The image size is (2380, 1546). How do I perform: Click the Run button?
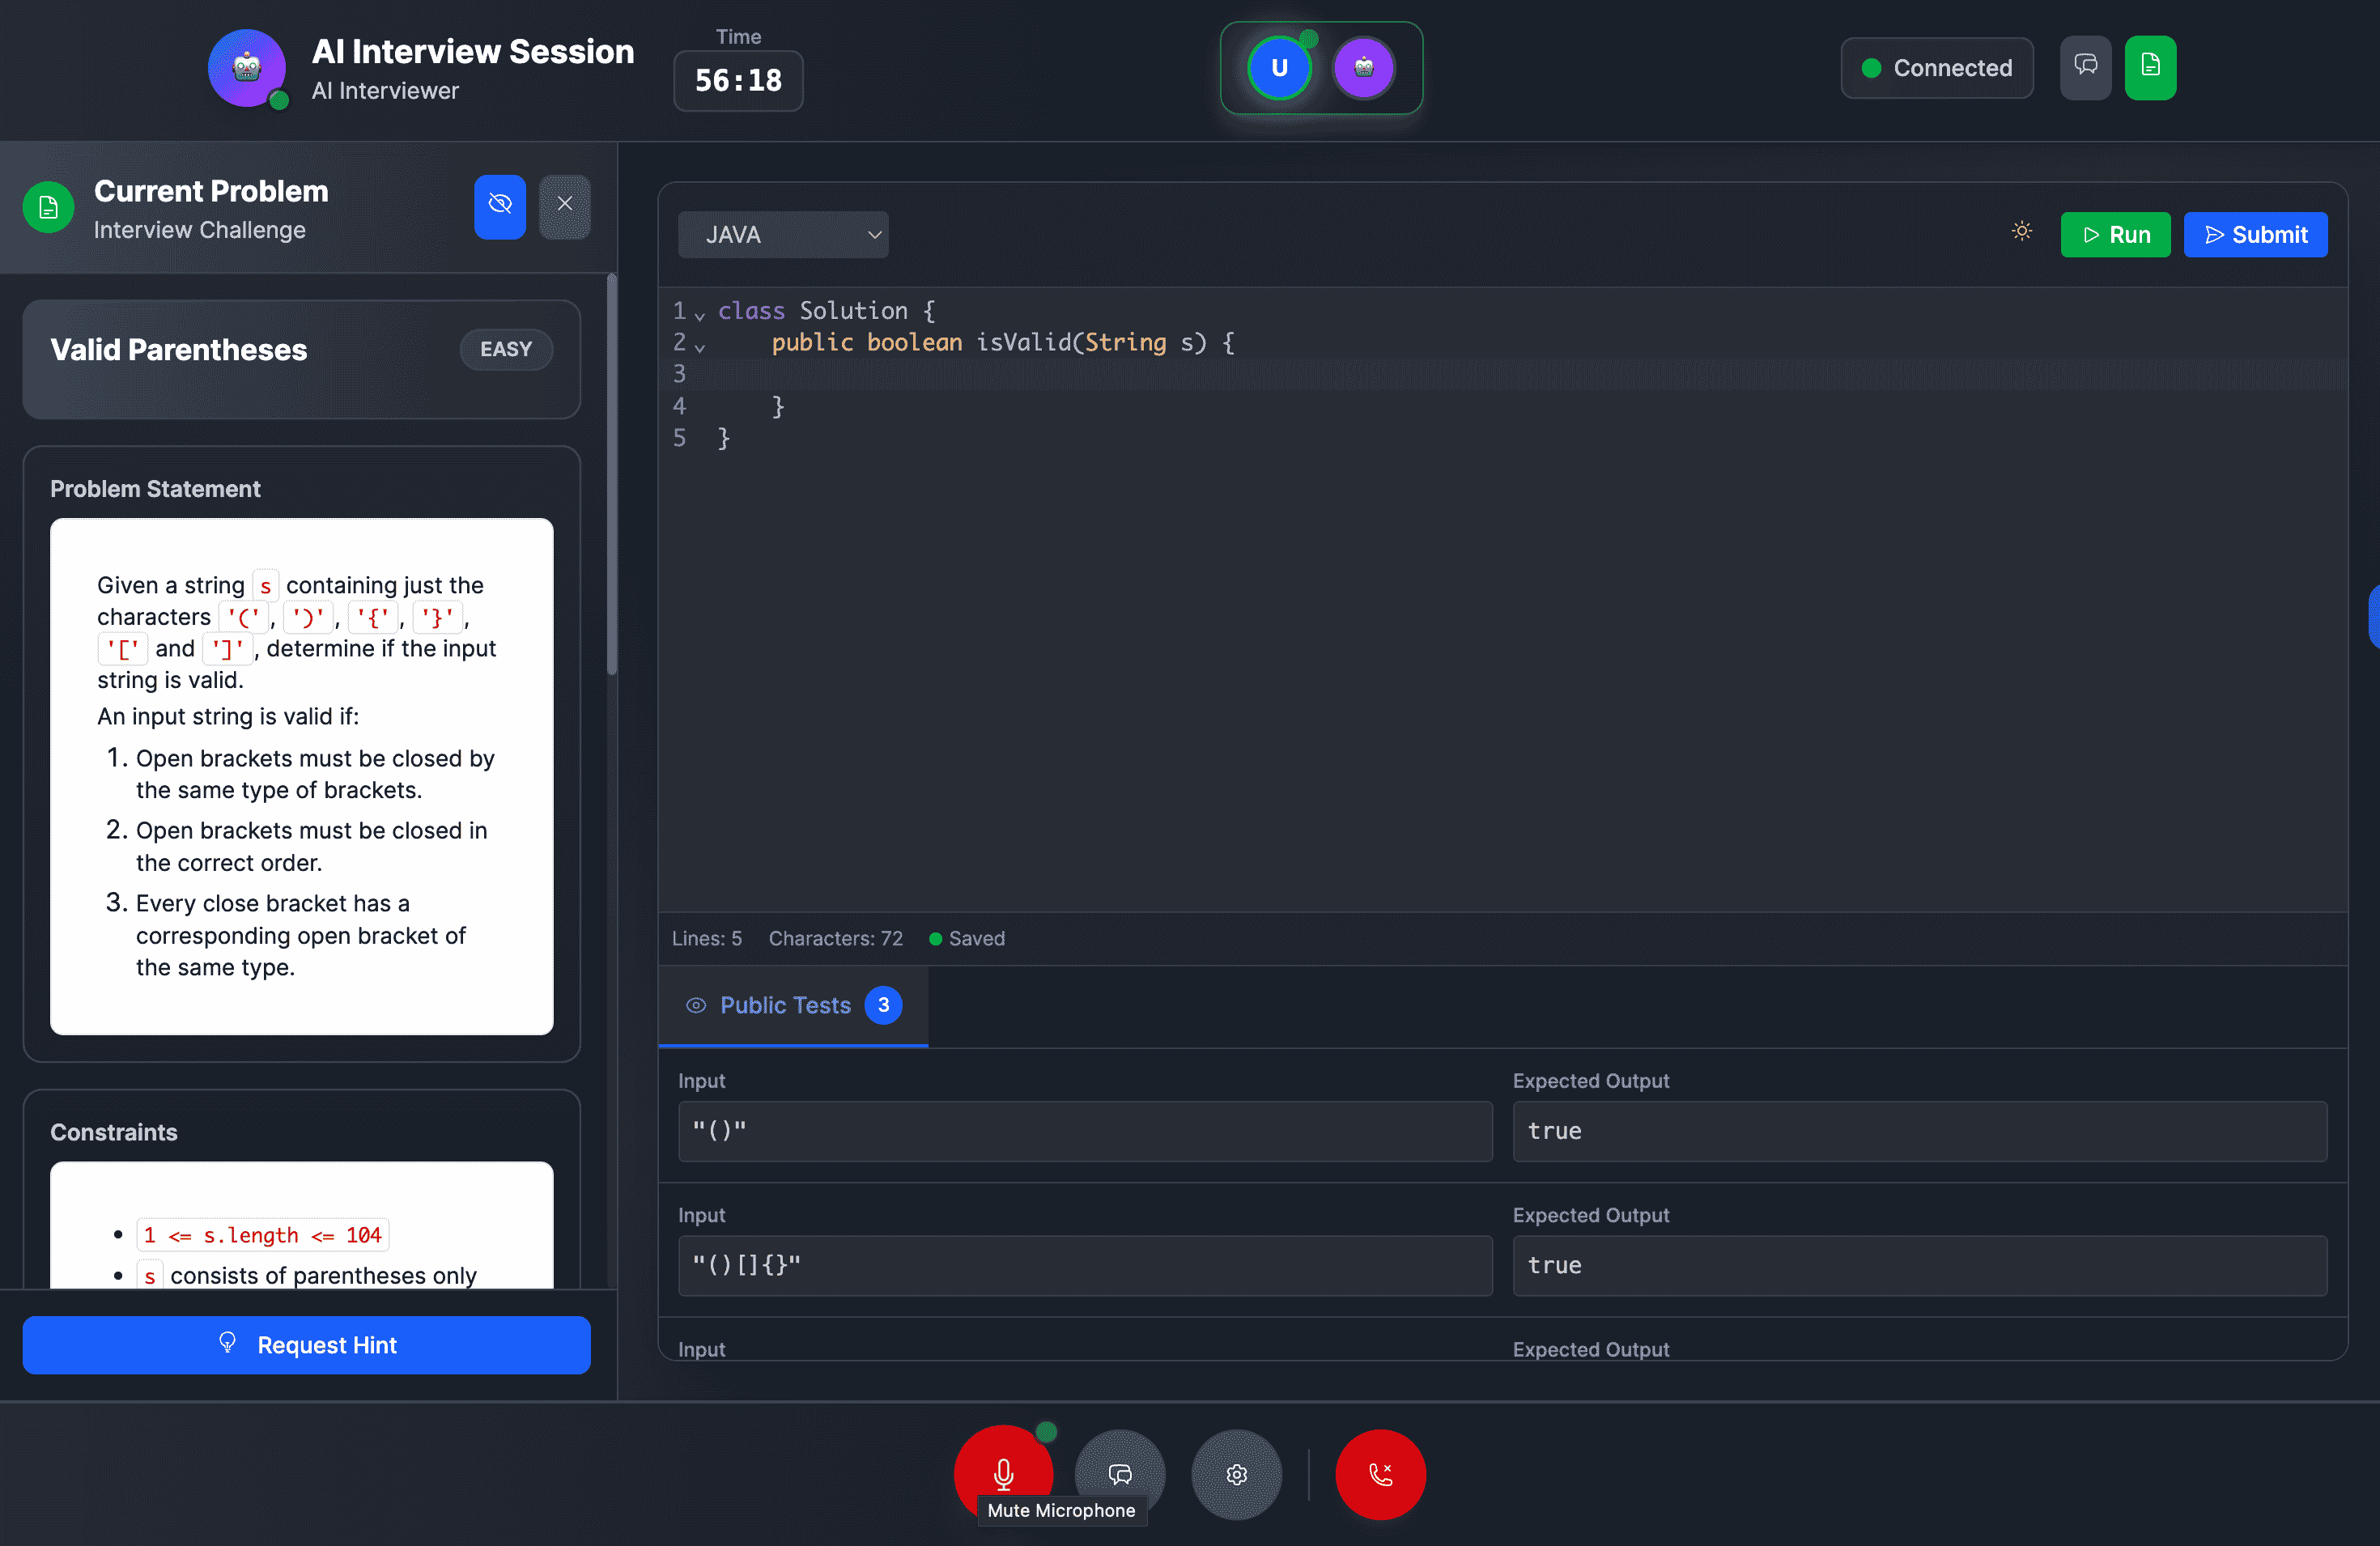pyautogui.click(x=2115, y=234)
